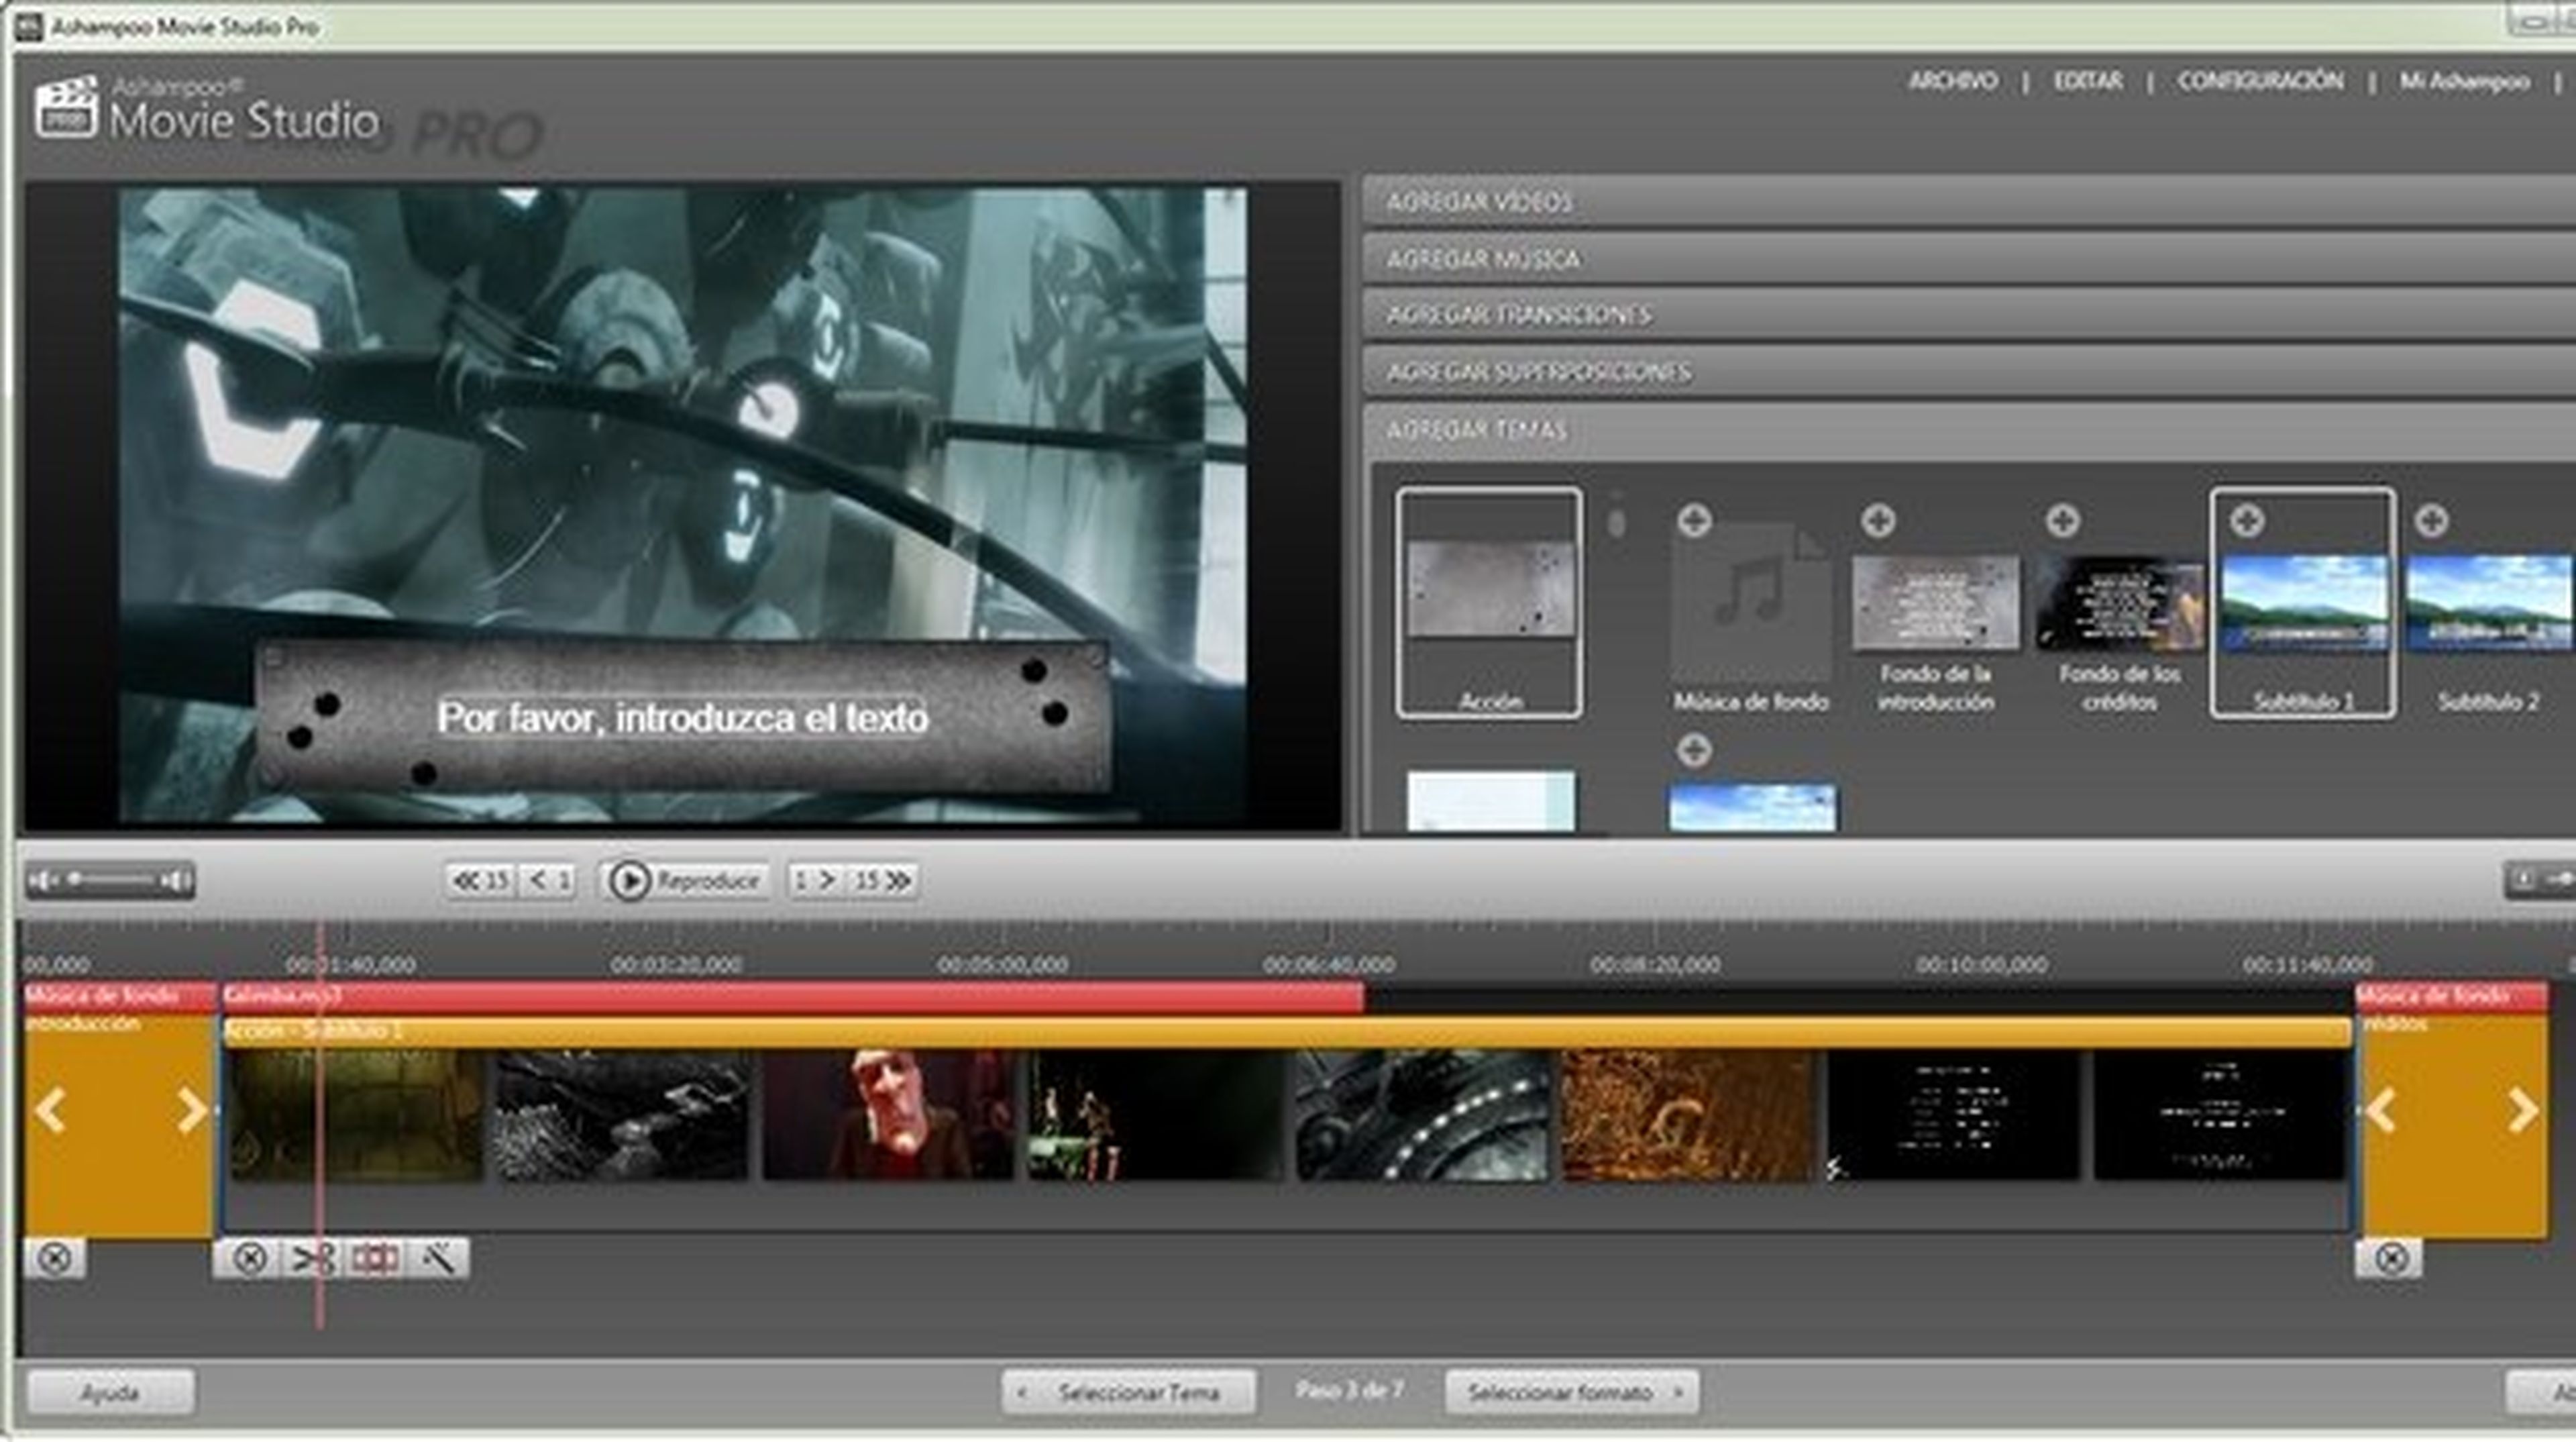Select the bald man's face clip frame

889,1115
